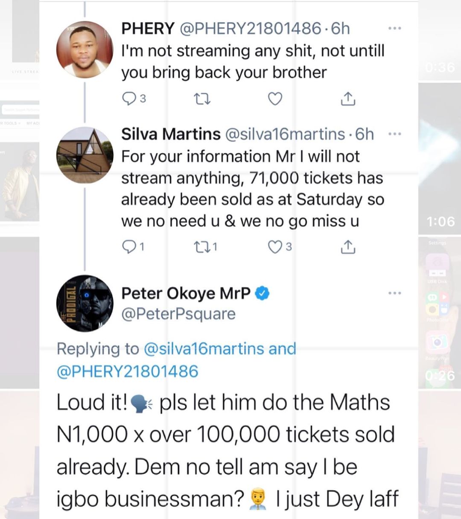The height and width of the screenshot is (519, 461).
Task: Reply to PHERY's tweet
Action: tap(128, 99)
